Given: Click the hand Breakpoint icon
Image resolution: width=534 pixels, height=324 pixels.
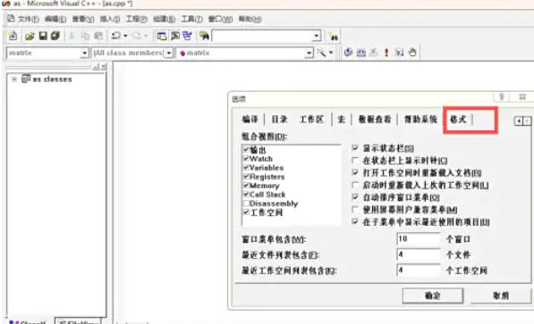Looking at the screenshot, I should coord(412,53).
